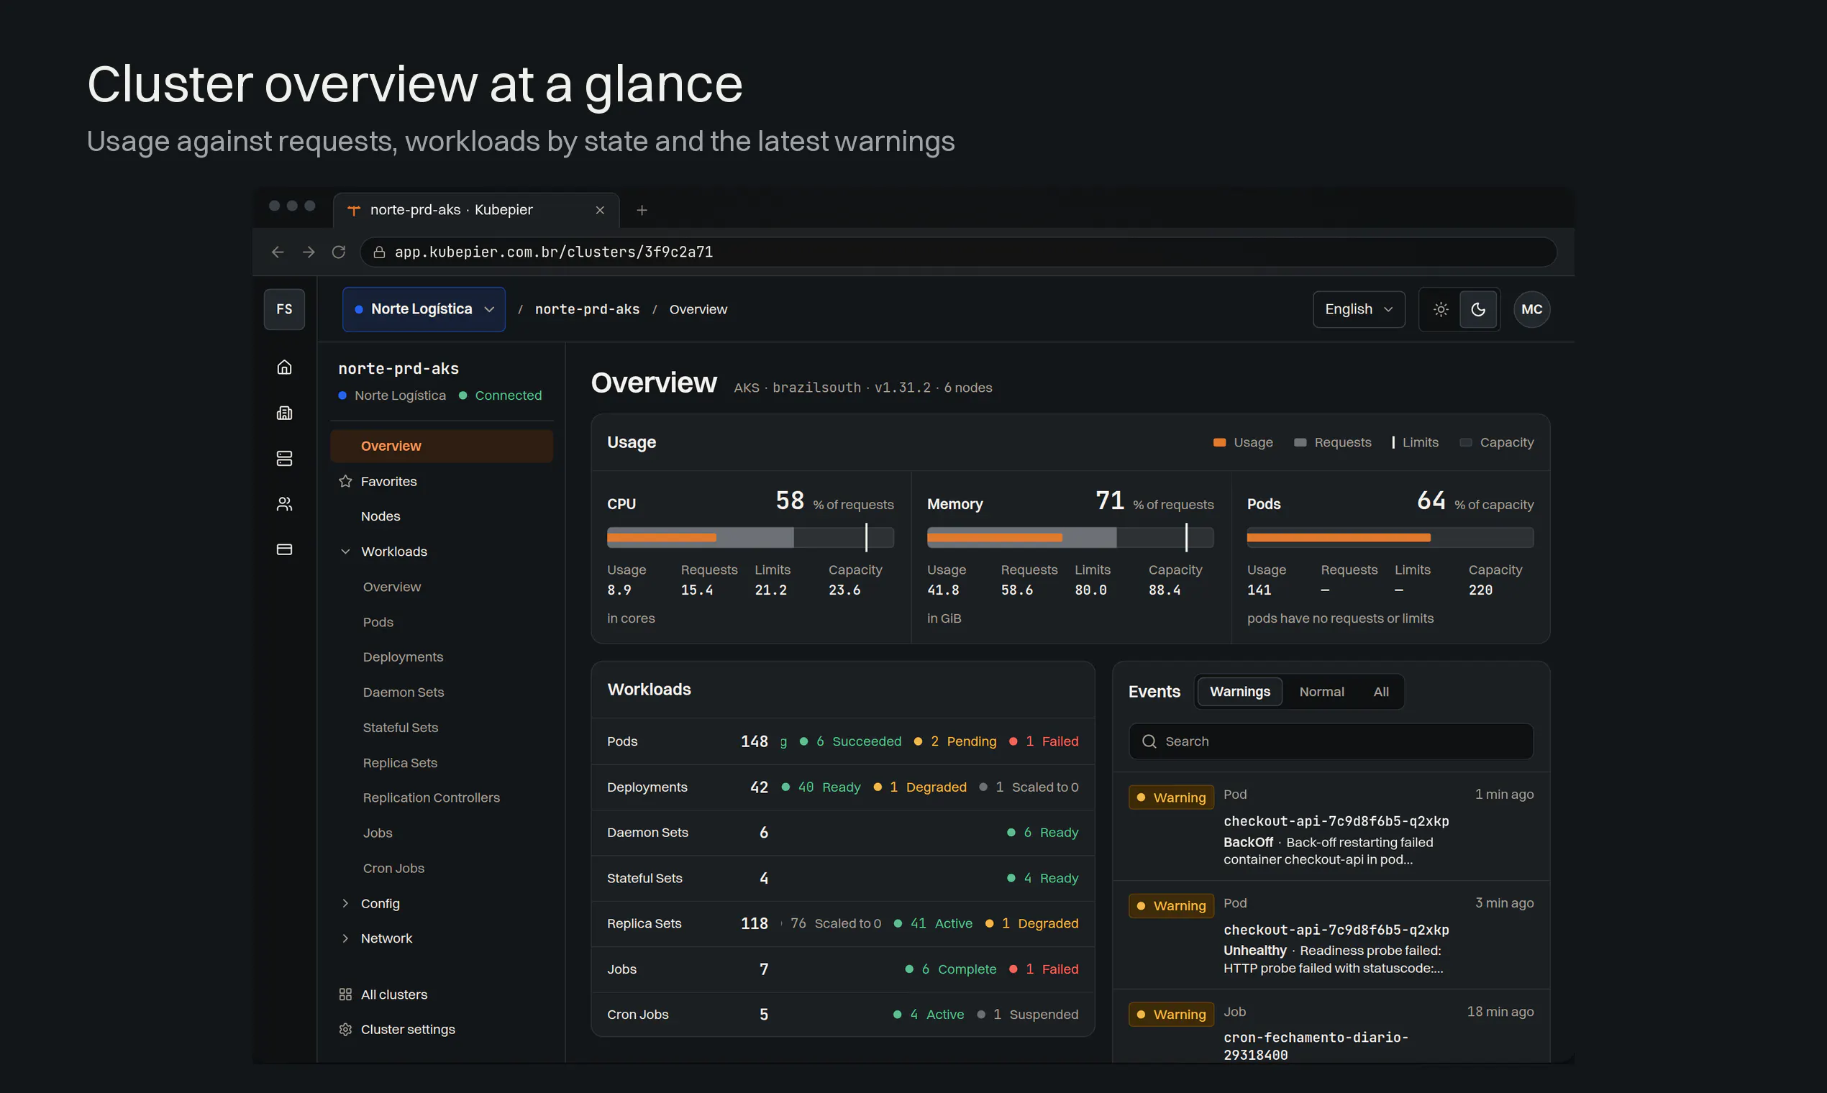Open the Cron Jobs workloads row
Screen dimensions: 1827x1093
click(842, 1014)
